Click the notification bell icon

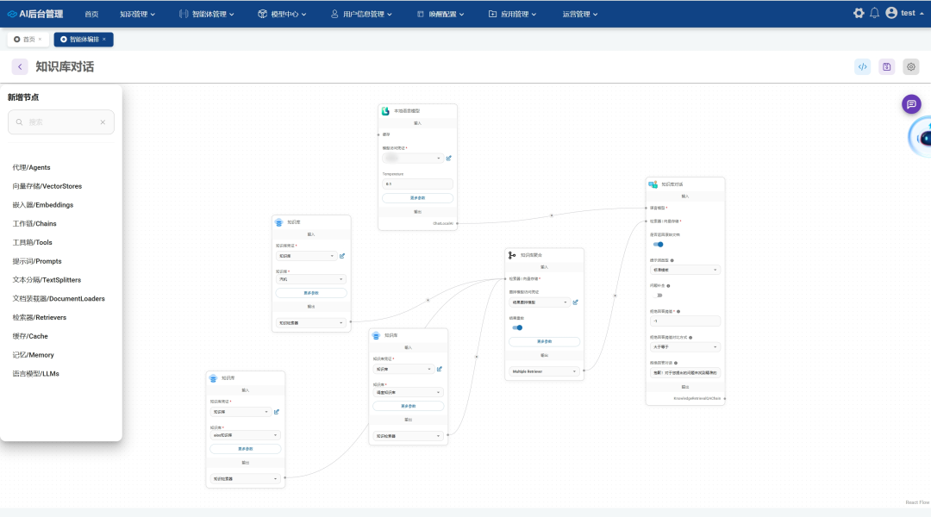(874, 13)
